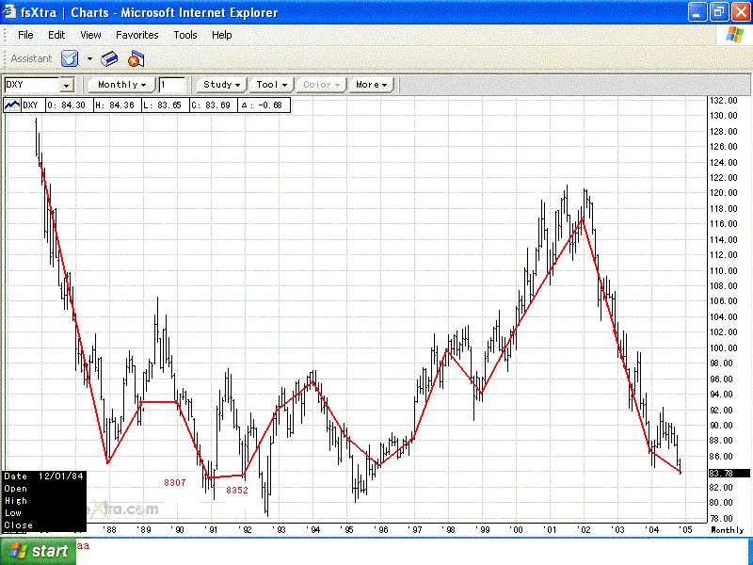Open the arrow beside the Assistant mail icon
This screenshot has width=753, height=565.
pos(89,59)
